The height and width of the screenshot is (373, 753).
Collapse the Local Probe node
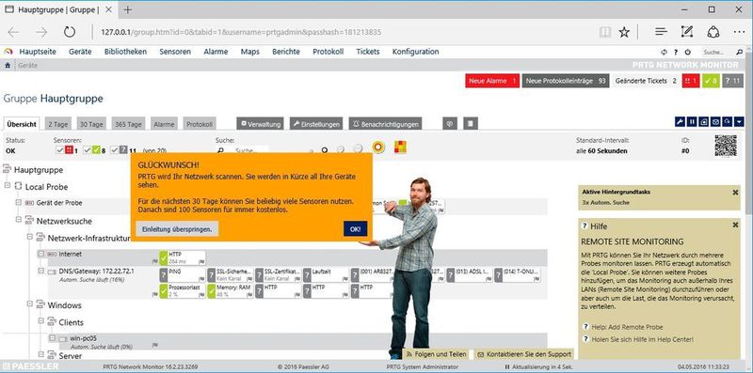tap(8, 186)
